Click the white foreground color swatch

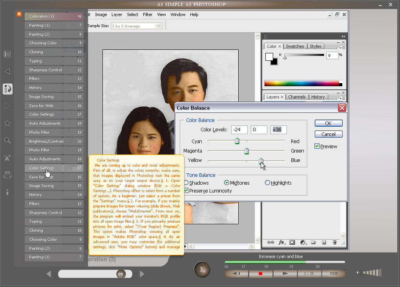pos(269,56)
